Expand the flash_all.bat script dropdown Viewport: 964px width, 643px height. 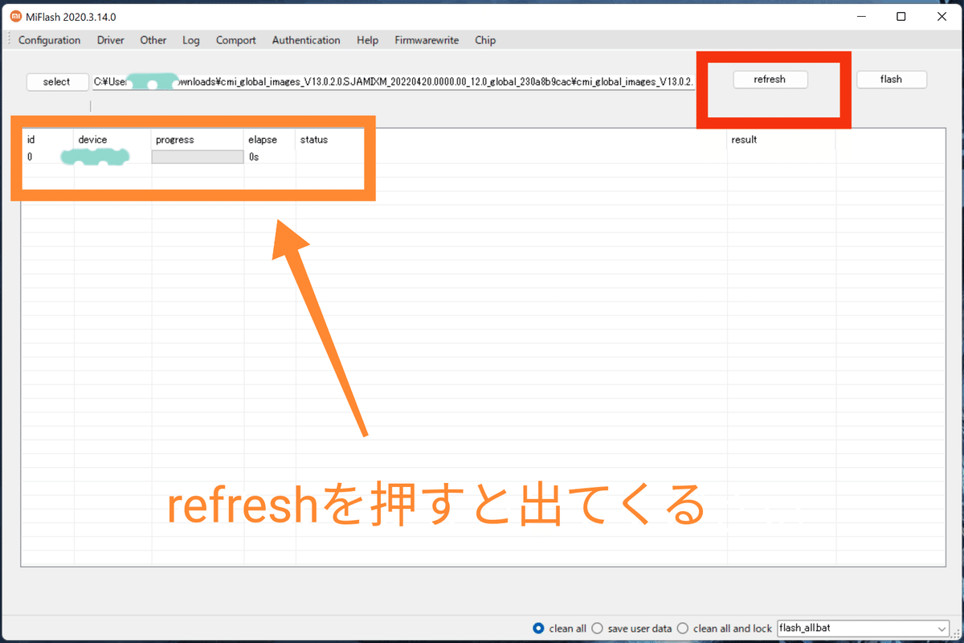[x=942, y=629]
